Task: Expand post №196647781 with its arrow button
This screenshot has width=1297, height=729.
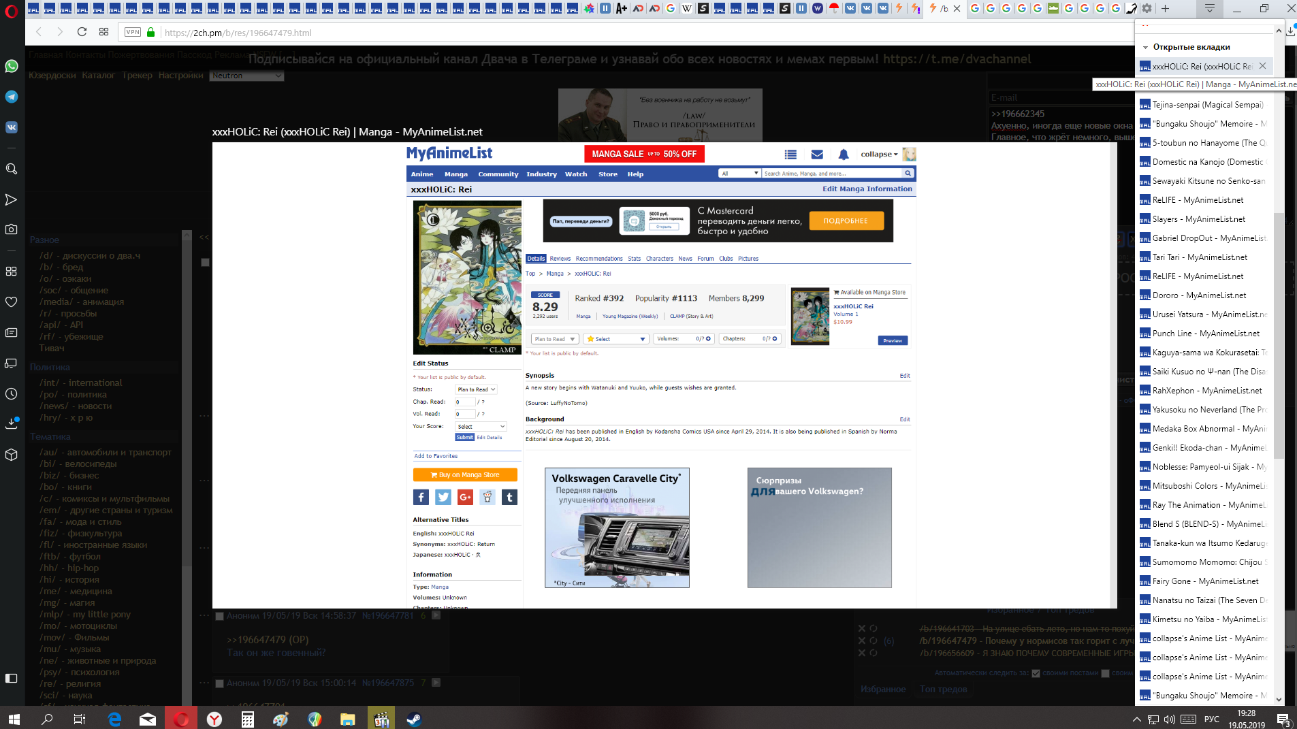Action: pyautogui.click(x=436, y=615)
